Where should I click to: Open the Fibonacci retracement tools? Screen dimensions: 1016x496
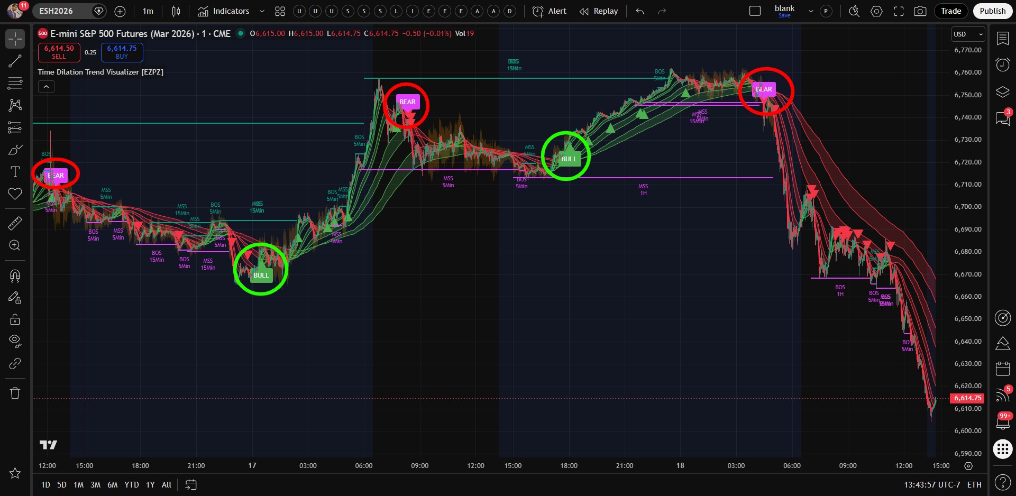[15, 83]
